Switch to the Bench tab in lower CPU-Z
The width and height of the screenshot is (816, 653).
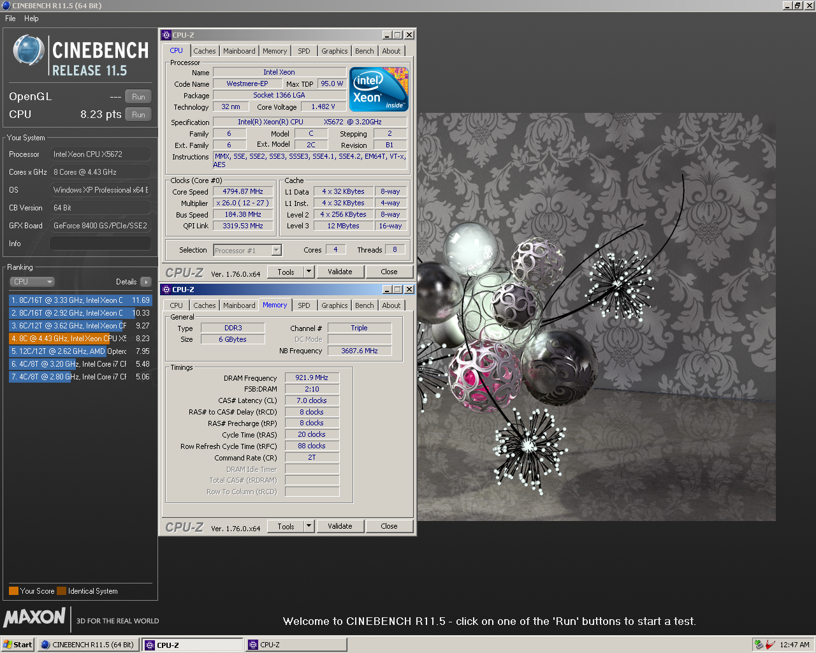(x=365, y=305)
